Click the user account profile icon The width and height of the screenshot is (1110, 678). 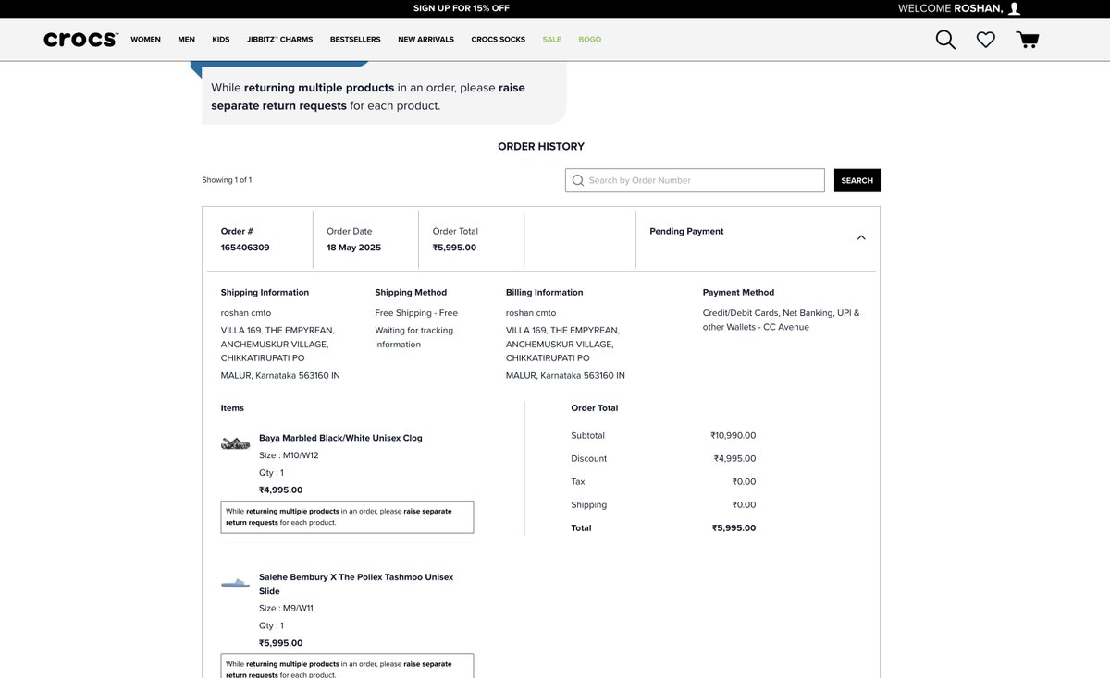click(x=1015, y=8)
